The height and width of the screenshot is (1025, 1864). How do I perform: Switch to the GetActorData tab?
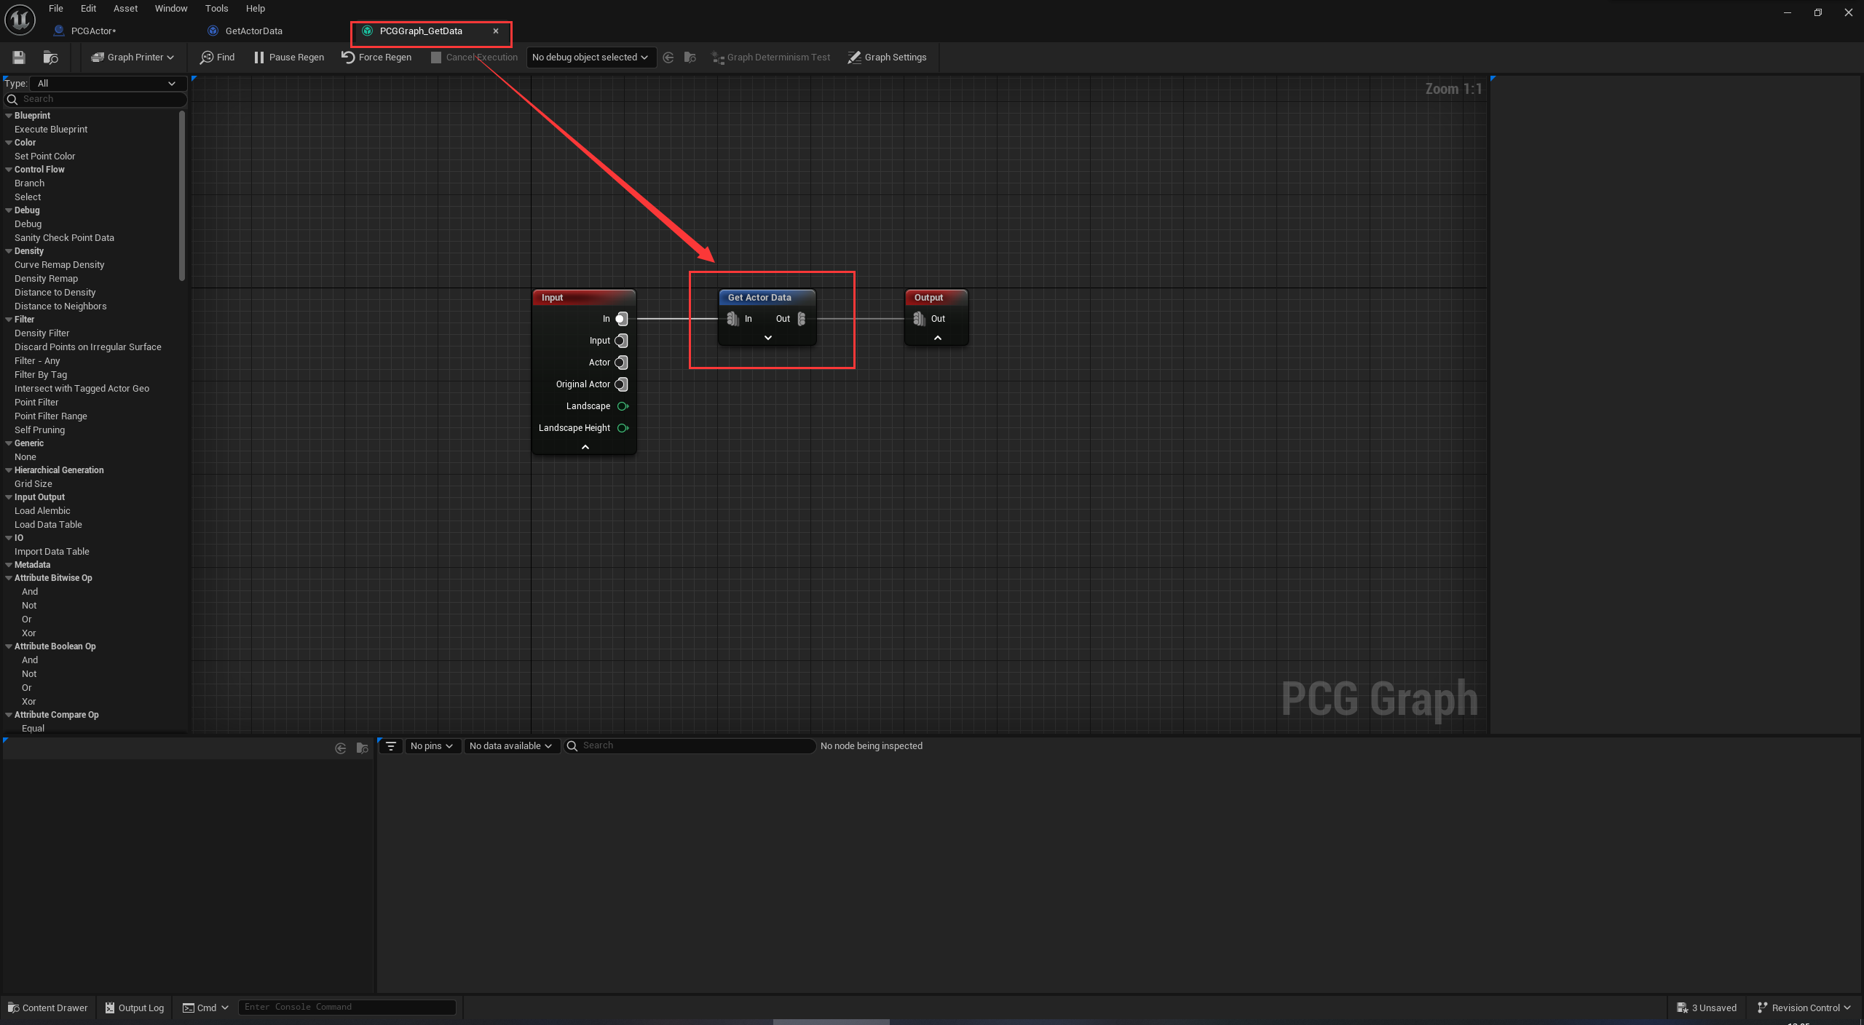[x=253, y=31]
